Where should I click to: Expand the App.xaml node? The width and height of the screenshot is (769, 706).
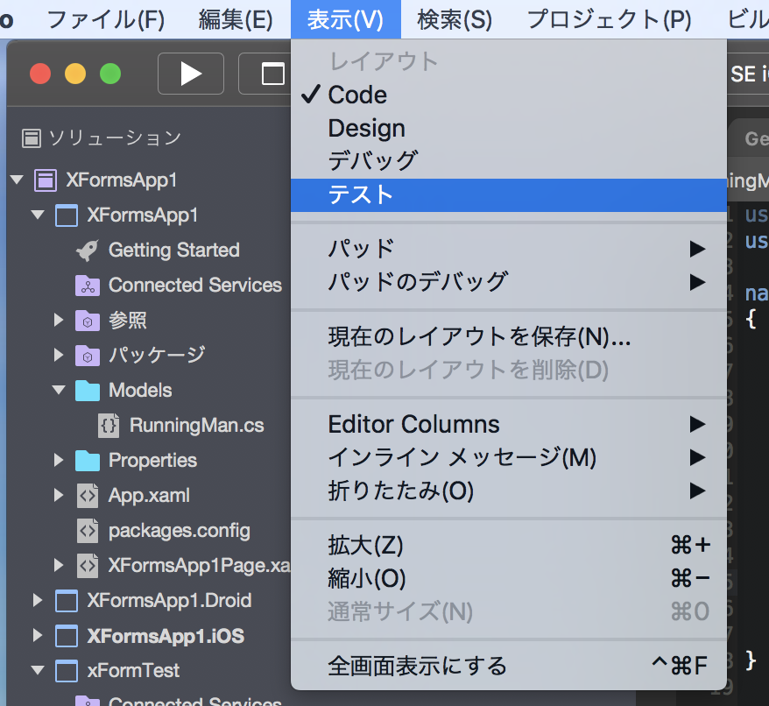(59, 496)
